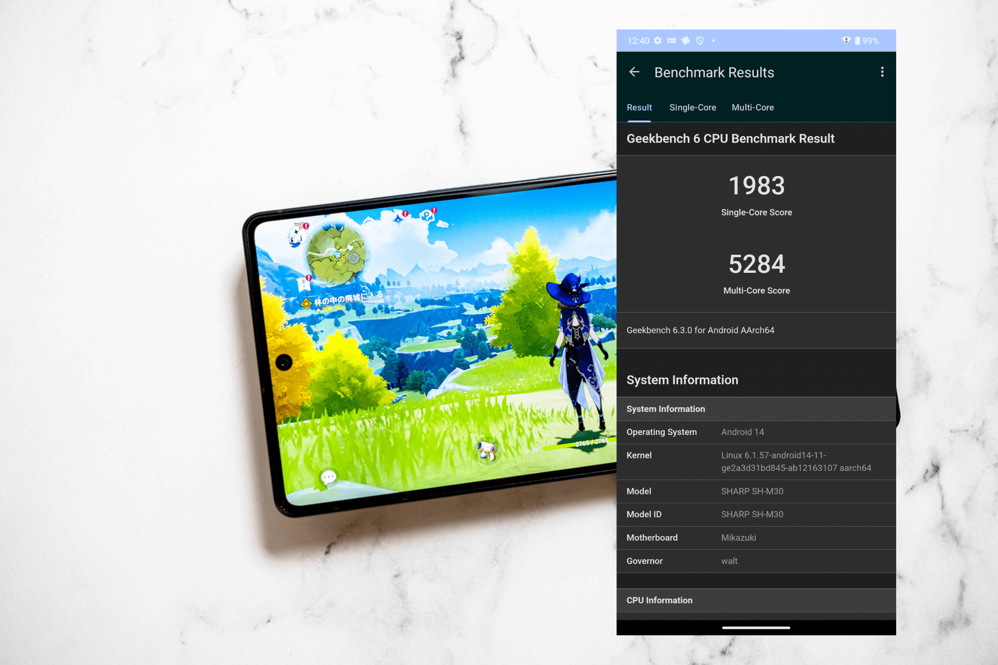Open the game chat speech bubble
The height and width of the screenshot is (665, 998).
click(x=328, y=477)
